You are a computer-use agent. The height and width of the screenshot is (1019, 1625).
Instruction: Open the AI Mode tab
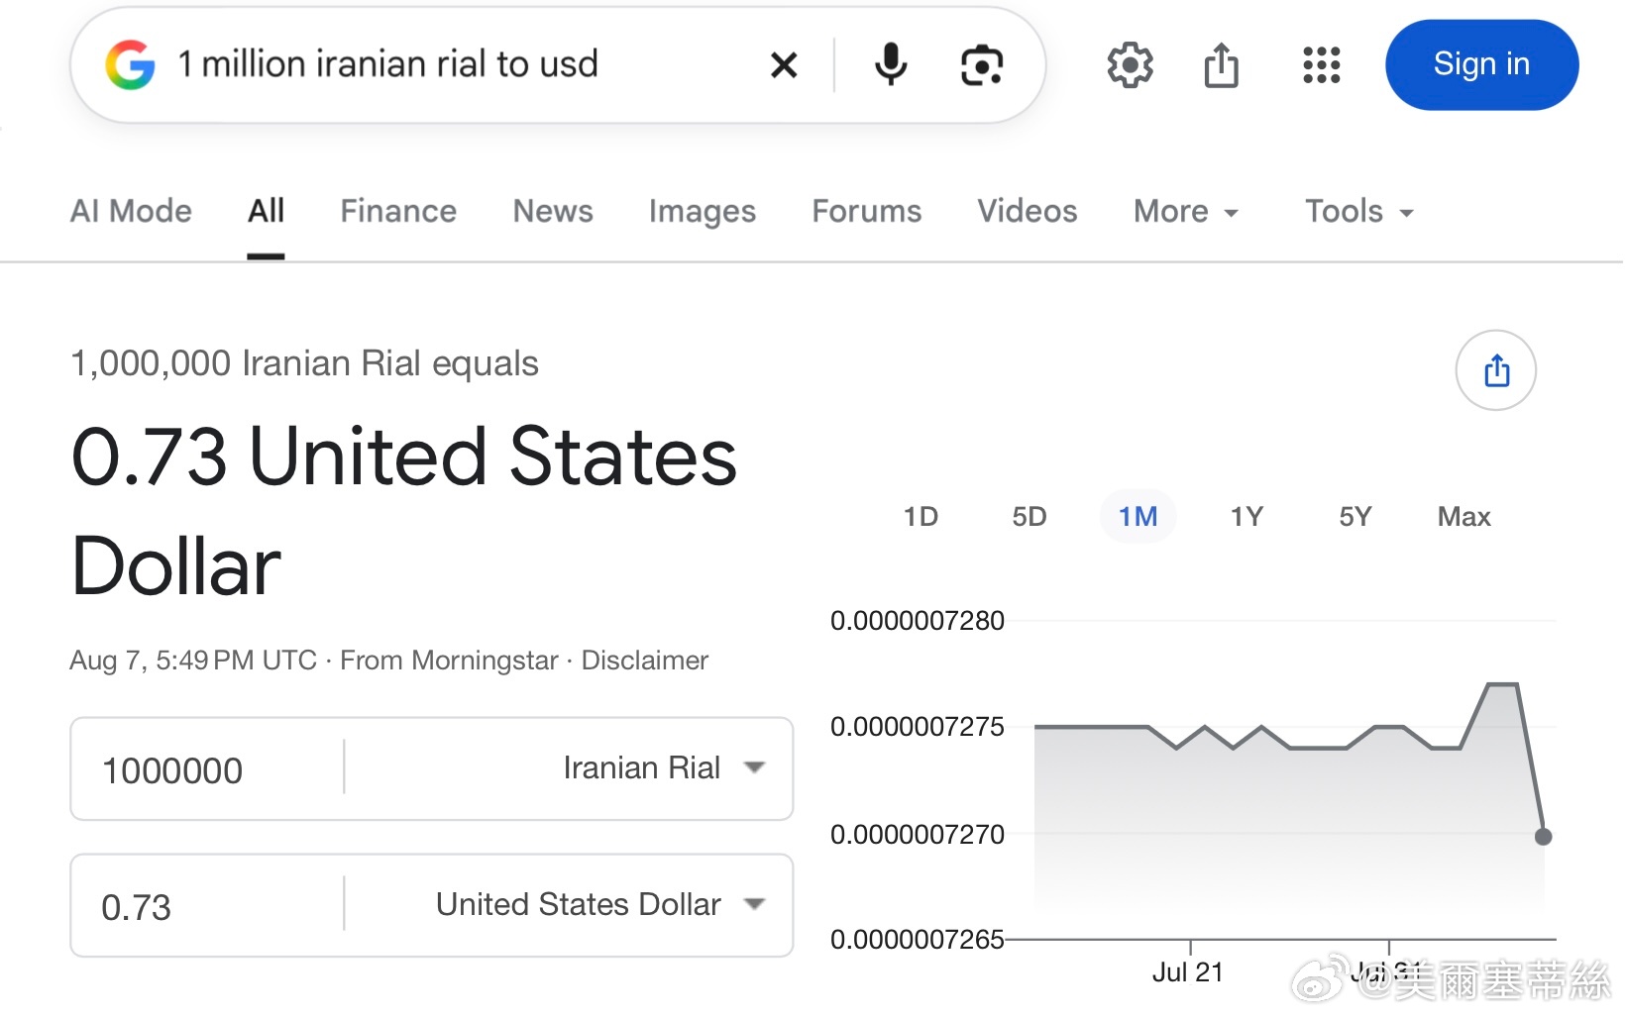[x=131, y=211]
